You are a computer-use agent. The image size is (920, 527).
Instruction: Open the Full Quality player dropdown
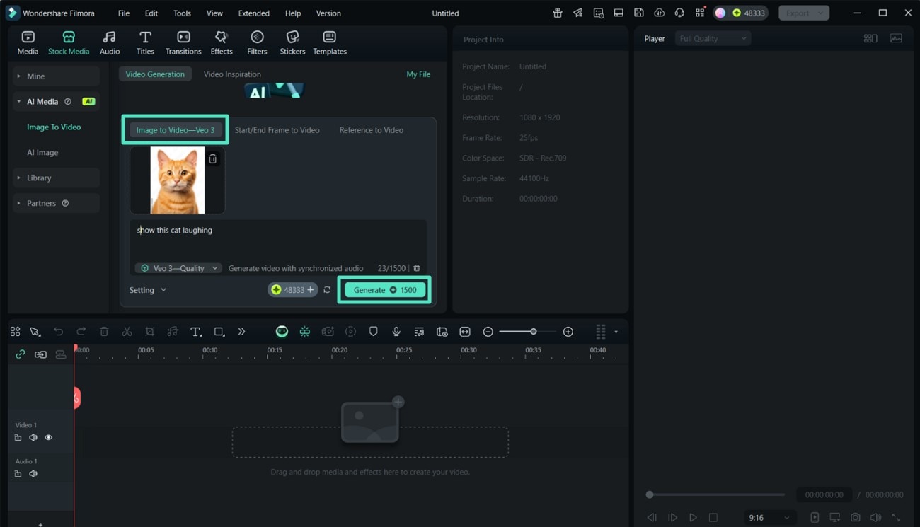coord(713,39)
